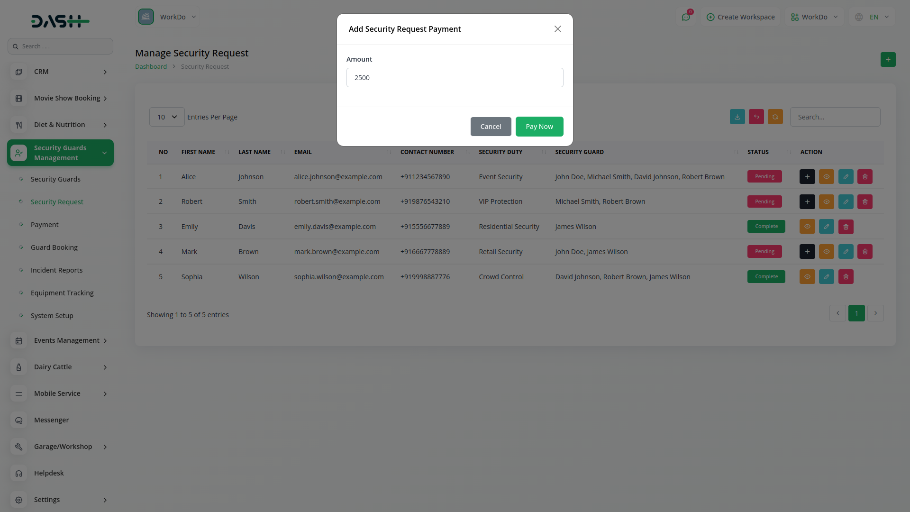
Task: Click the orange refresh icon above table
Action: pyautogui.click(x=775, y=117)
